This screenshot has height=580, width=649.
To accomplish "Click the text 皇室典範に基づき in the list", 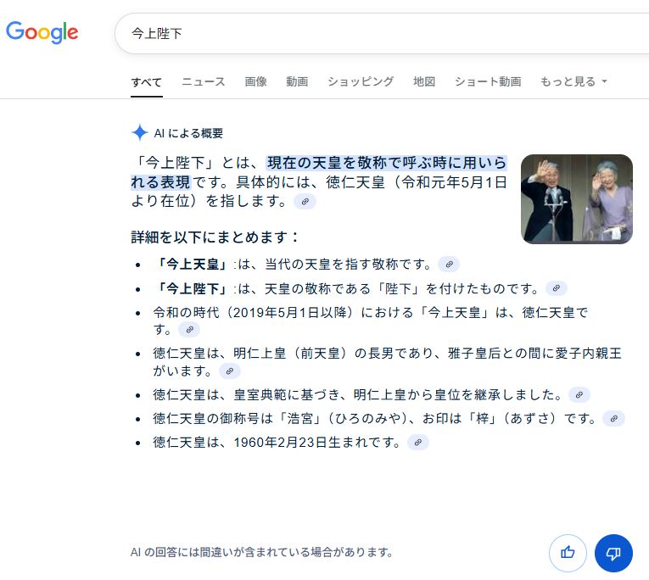I will click(x=287, y=395).
